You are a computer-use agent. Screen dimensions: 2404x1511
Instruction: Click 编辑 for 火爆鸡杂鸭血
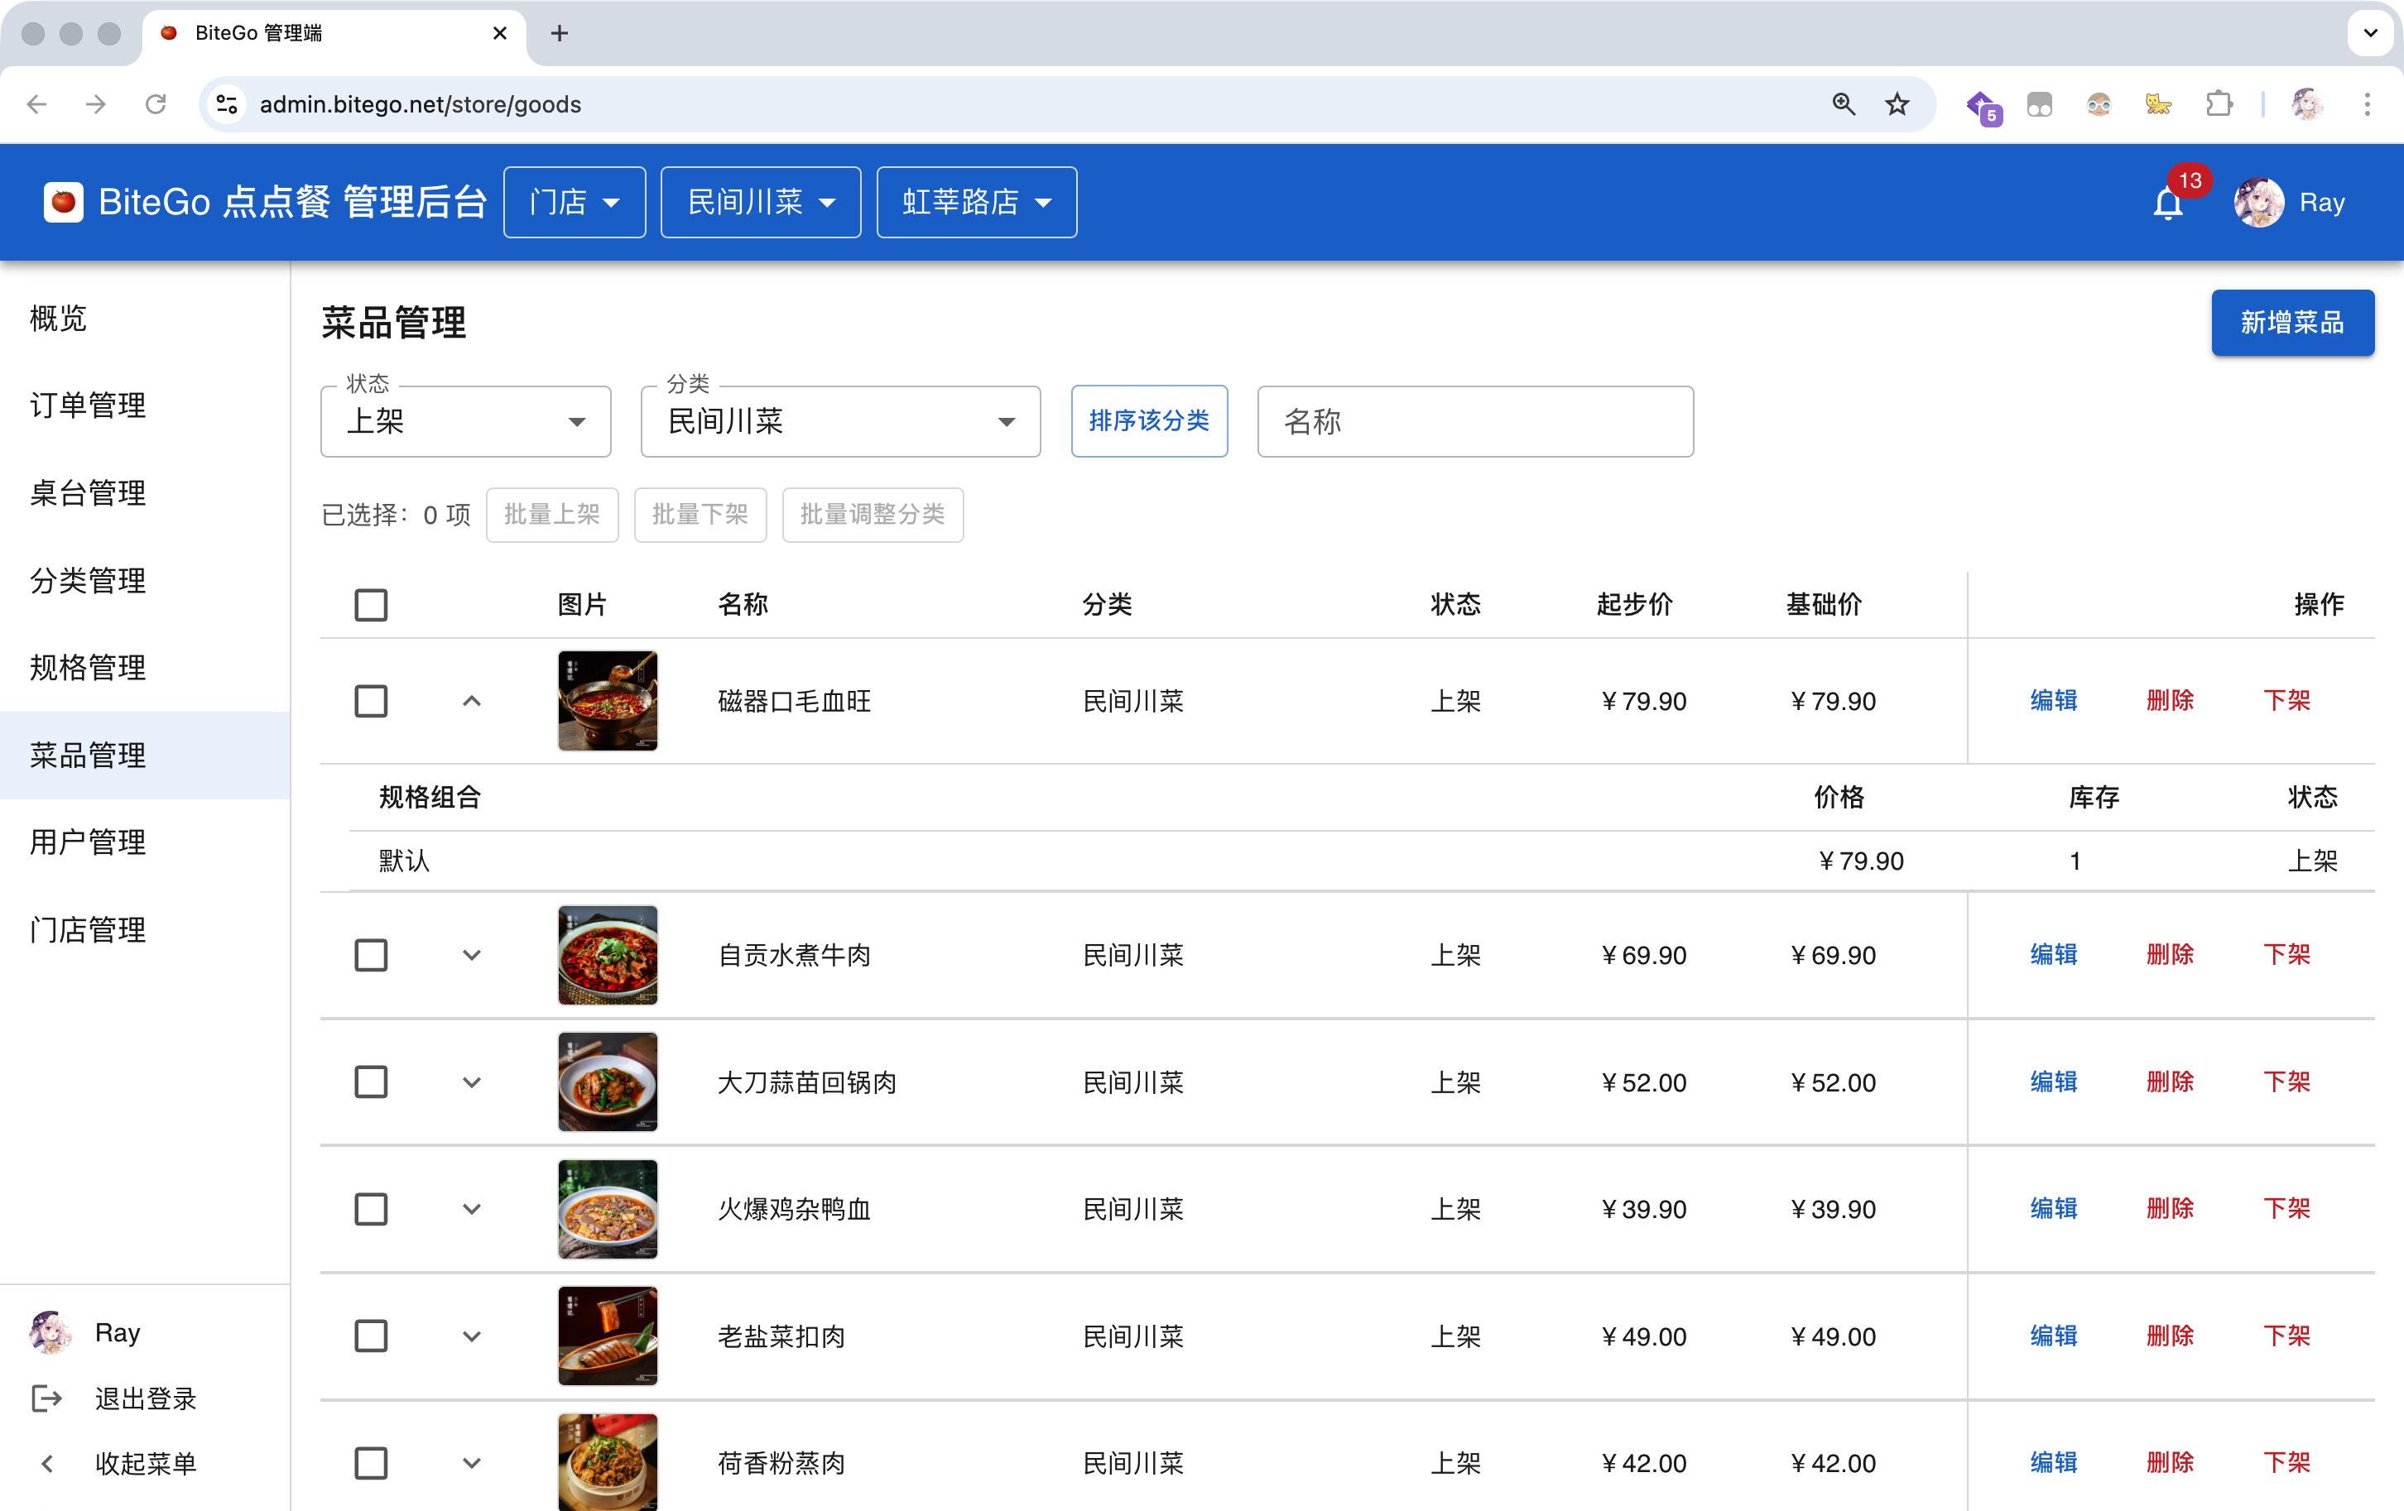[2052, 1209]
